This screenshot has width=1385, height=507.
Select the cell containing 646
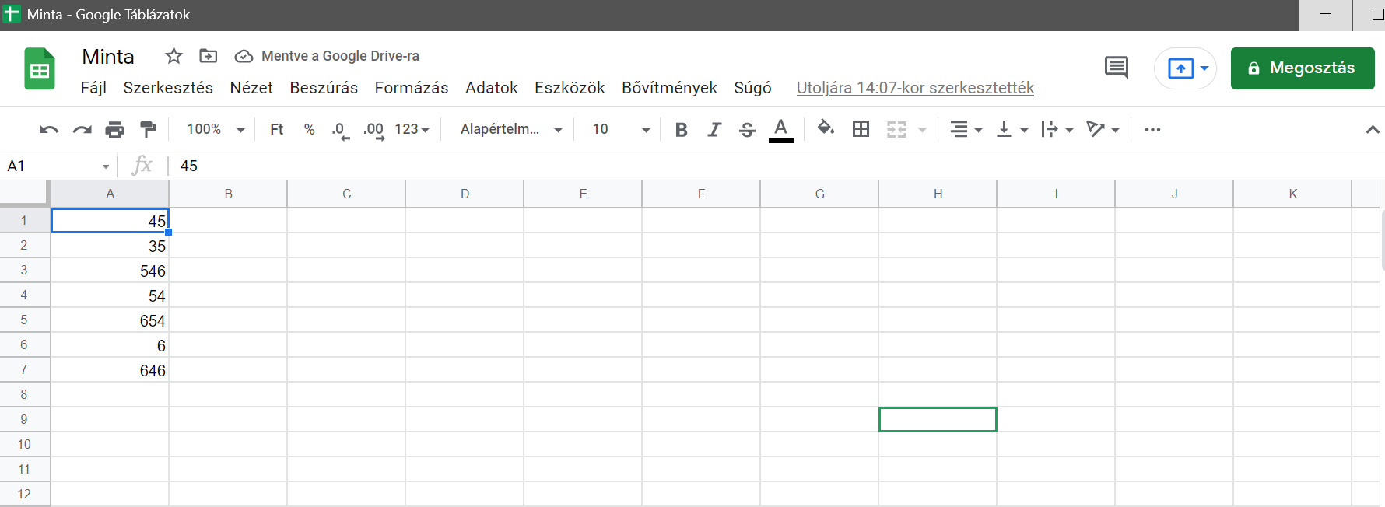click(110, 370)
